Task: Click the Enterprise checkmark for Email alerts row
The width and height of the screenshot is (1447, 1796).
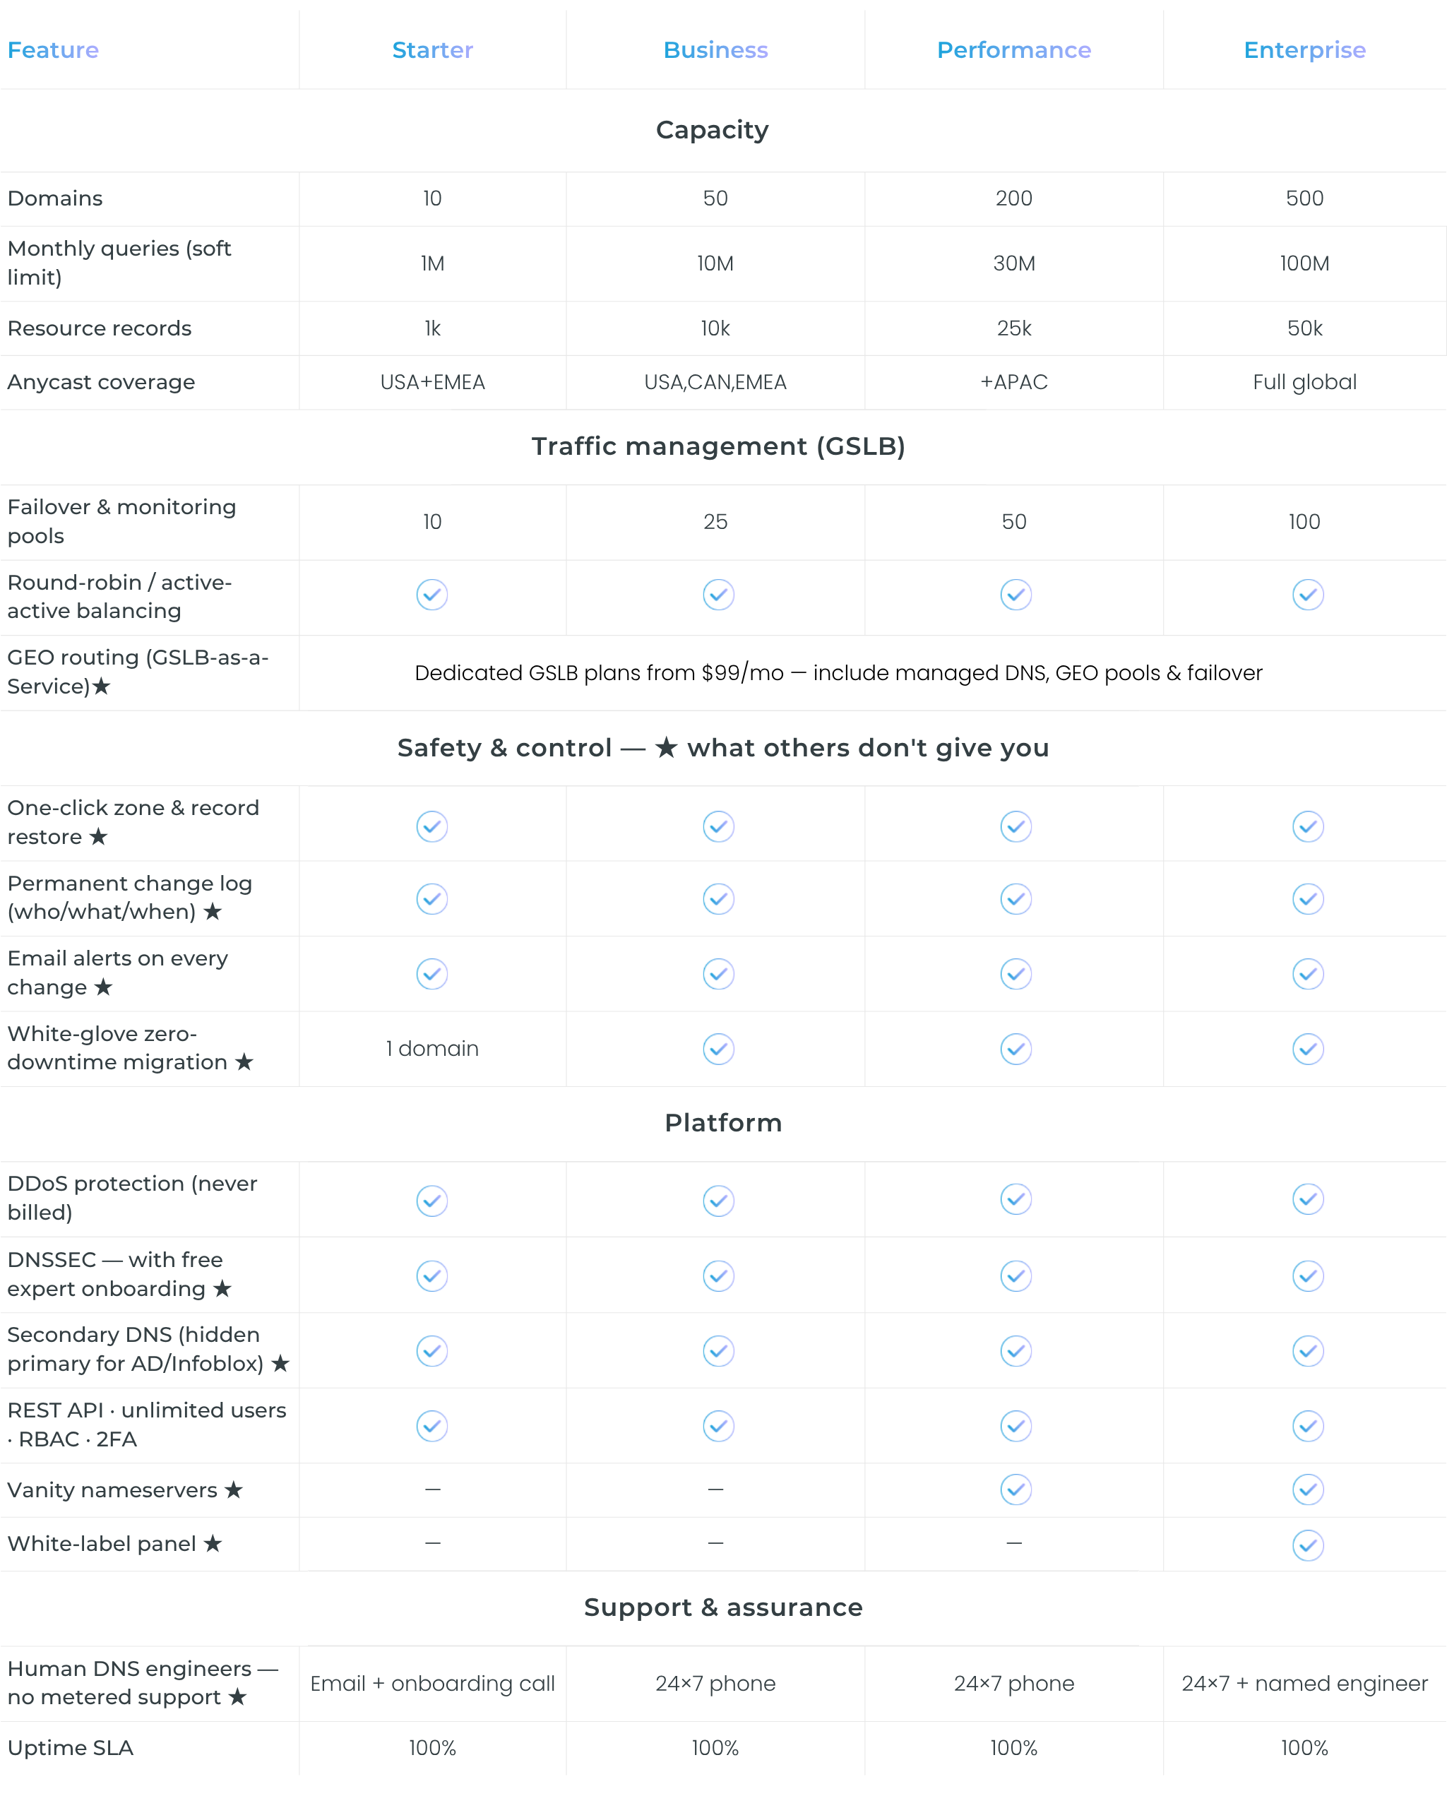Action: (1308, 973)
